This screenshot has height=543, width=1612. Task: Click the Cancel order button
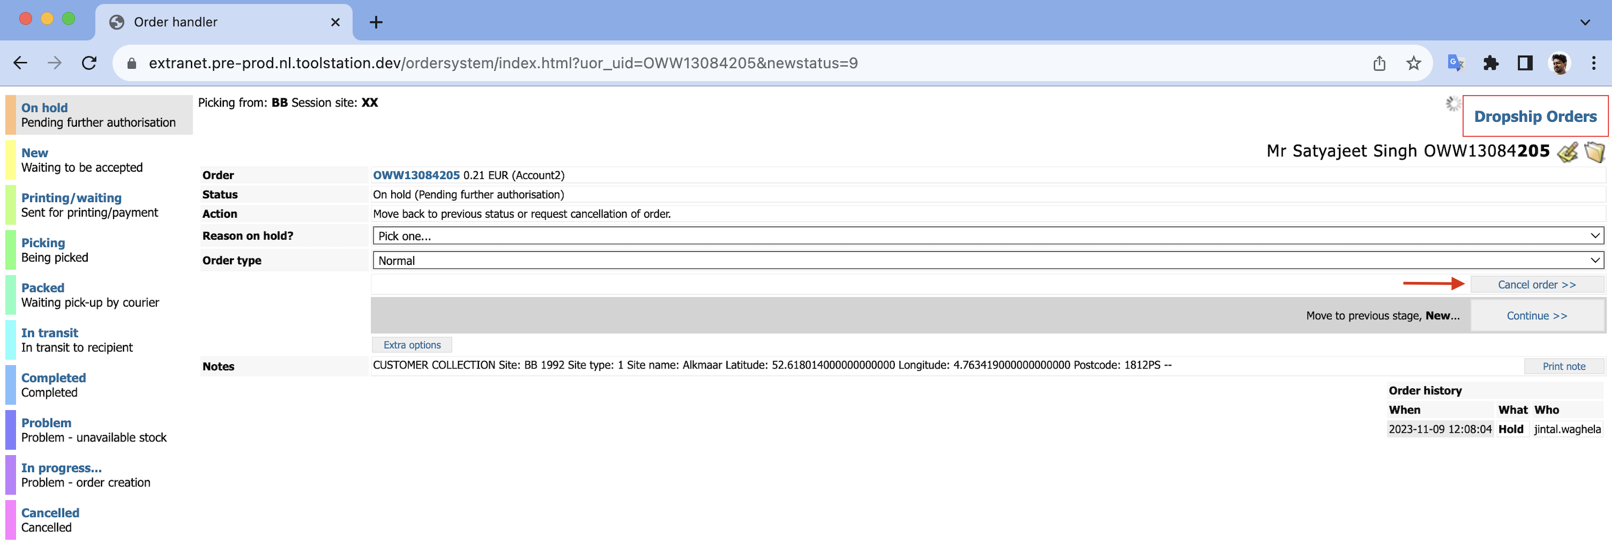[1537, 284]
